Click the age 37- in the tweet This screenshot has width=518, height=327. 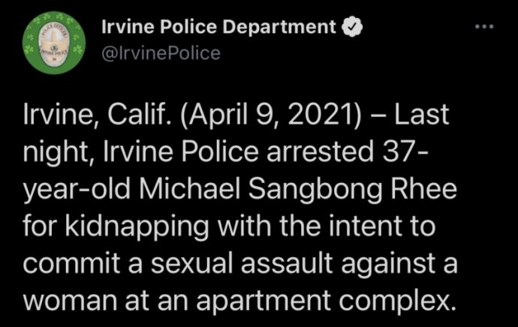click(x=404, y=152)
